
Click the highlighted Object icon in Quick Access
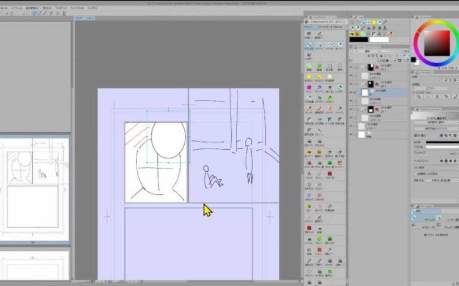point(309,45)
